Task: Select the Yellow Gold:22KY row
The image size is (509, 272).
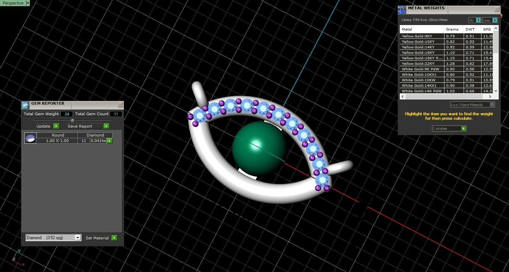Action: tap(446, 63)
